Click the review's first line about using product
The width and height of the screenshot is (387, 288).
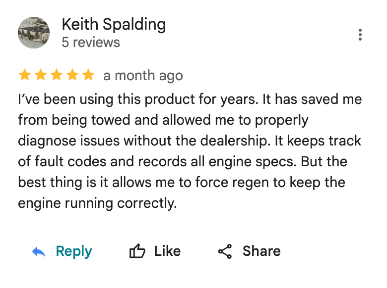pyautogui.click(x=190, y=99)
